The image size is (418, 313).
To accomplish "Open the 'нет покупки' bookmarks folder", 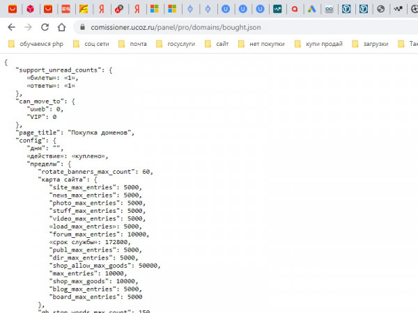I will coord(261,44).
